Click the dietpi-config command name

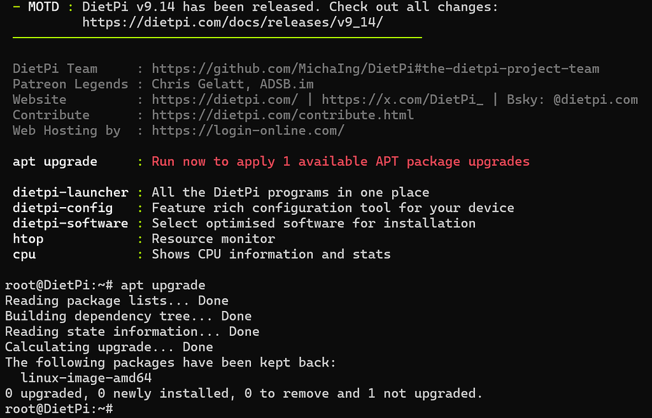tap(62, 208)
